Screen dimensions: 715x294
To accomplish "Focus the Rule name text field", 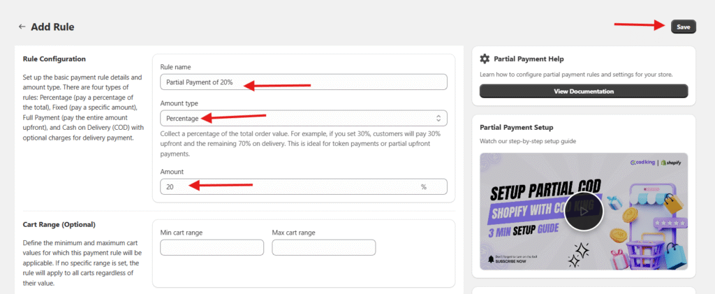I will pyautogui.click(x=303, y=82).
